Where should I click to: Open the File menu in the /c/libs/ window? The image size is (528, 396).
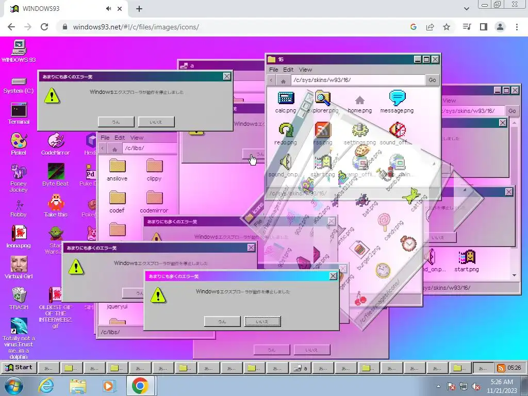(x=105, y=138)
